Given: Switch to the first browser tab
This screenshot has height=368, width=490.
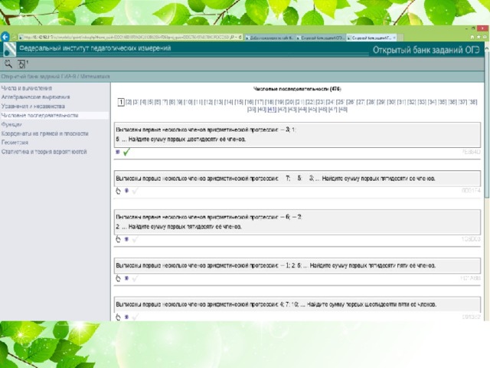Looking at the screenshot, I should [269, 38].
